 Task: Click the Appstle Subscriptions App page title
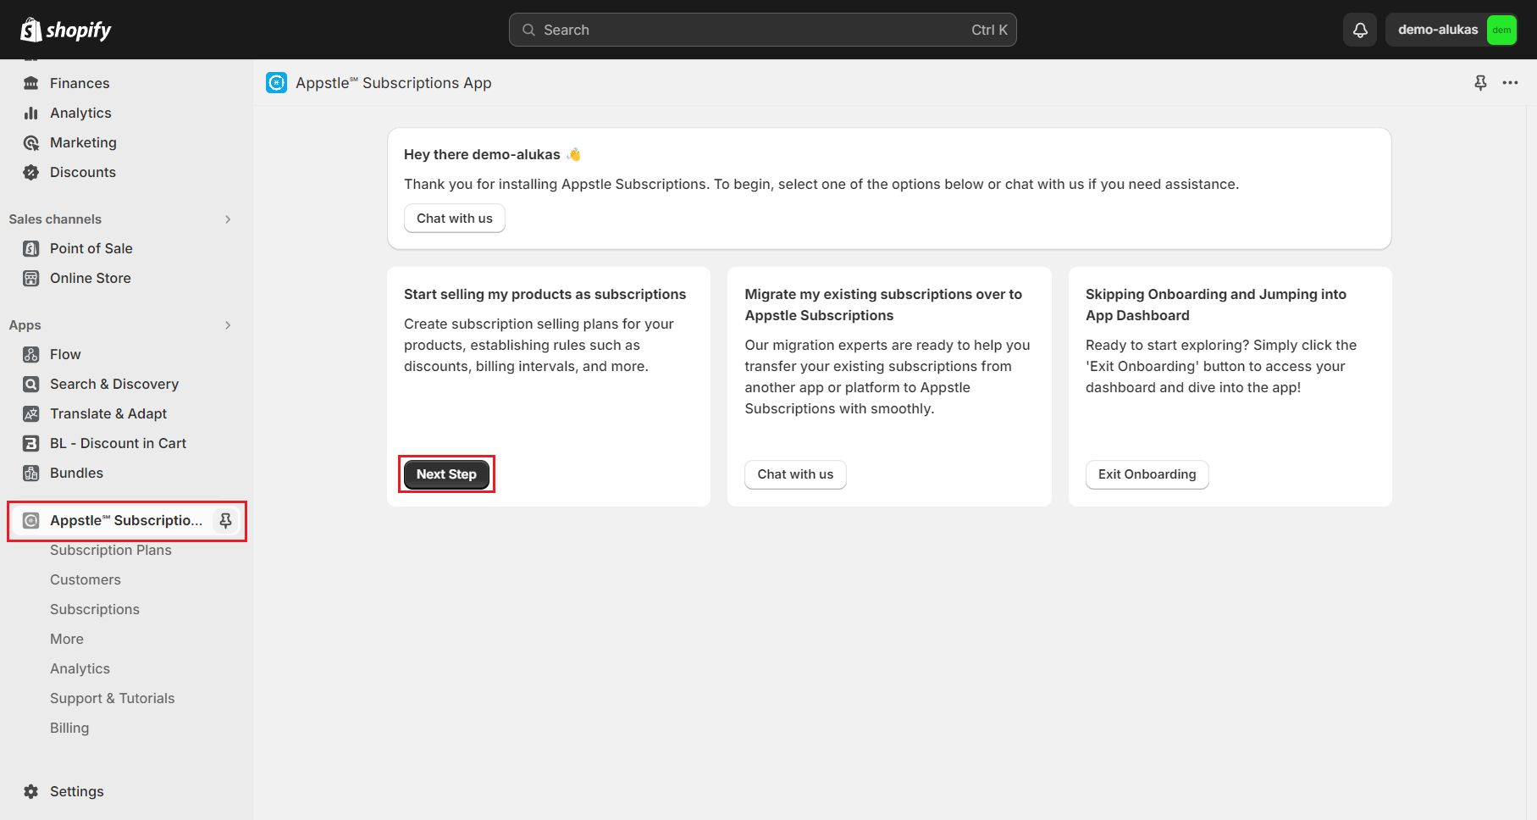[393, 83]
